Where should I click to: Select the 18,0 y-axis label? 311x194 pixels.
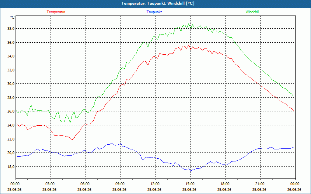[x=11, y=167]
